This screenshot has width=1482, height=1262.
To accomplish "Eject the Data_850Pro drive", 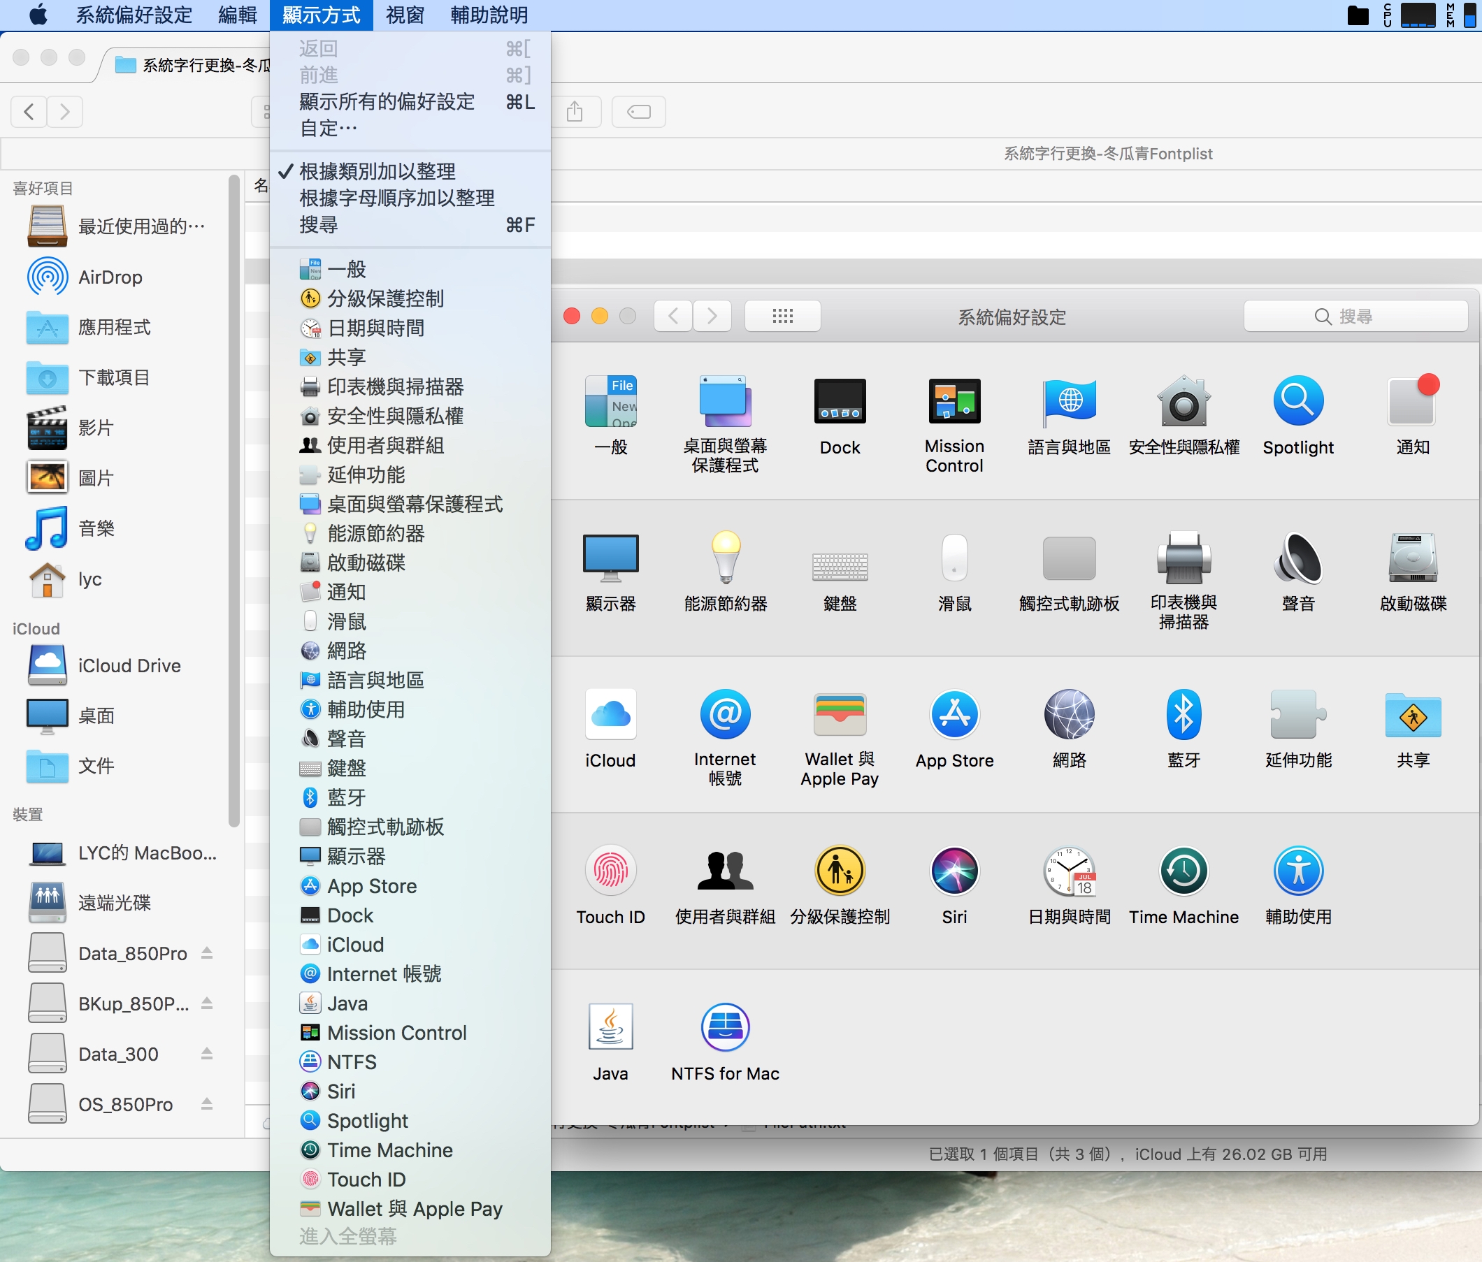I will pyautogui.click(x=207, y=953).
